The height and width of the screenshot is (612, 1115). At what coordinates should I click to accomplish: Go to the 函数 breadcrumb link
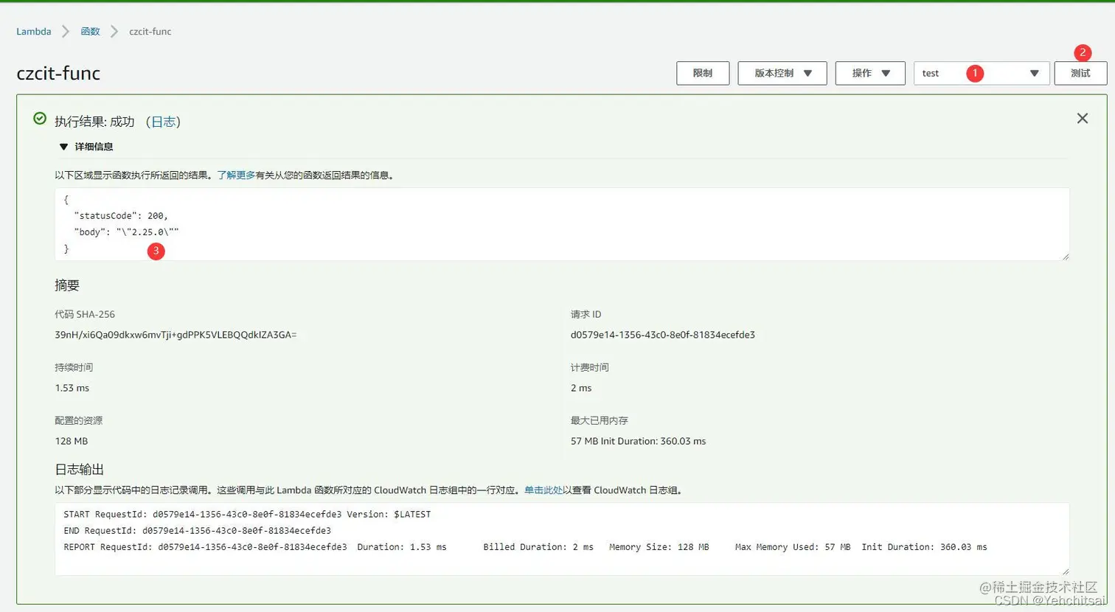pyautogui.click(x=90, y=31)
